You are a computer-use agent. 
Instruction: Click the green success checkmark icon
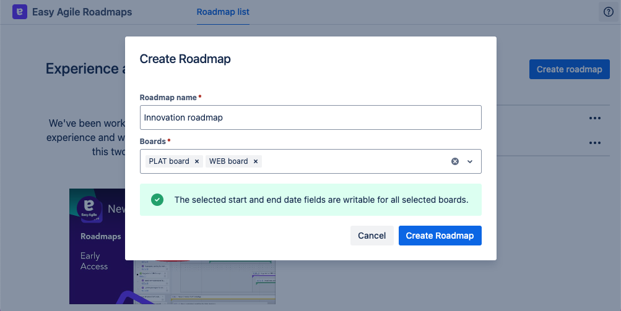(157, 200)
